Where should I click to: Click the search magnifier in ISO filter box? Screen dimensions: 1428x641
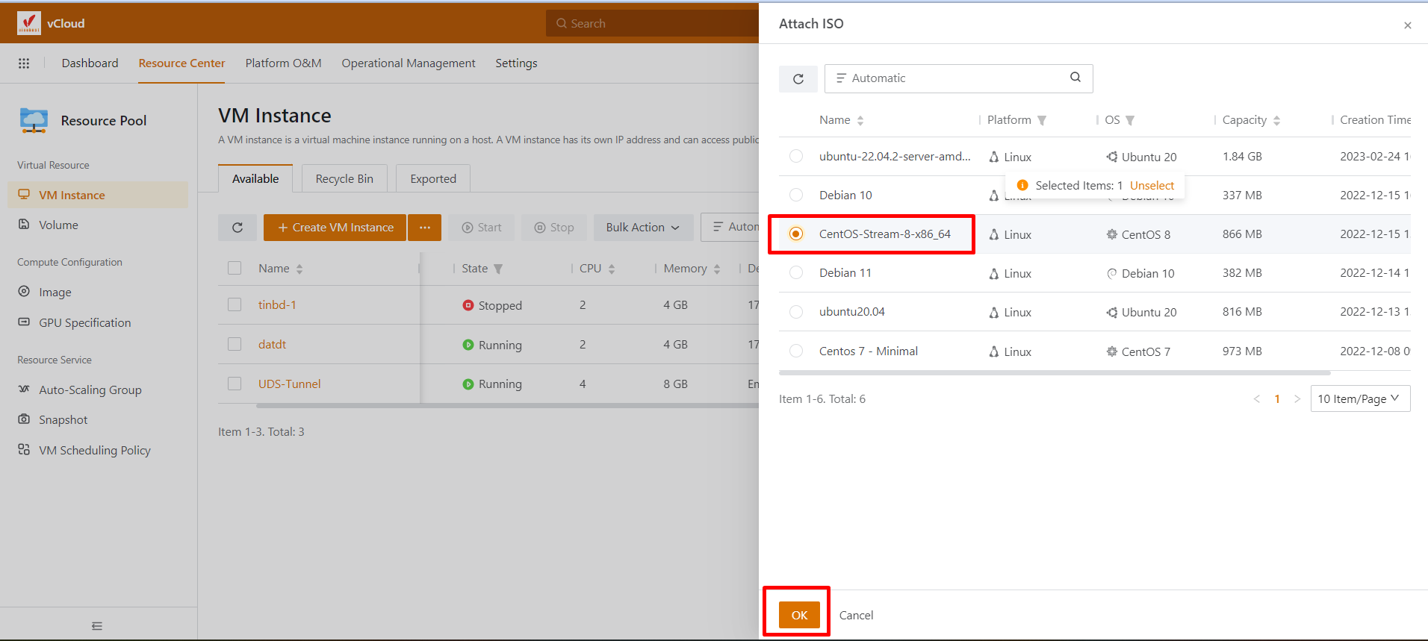(x=1075, y=78)
